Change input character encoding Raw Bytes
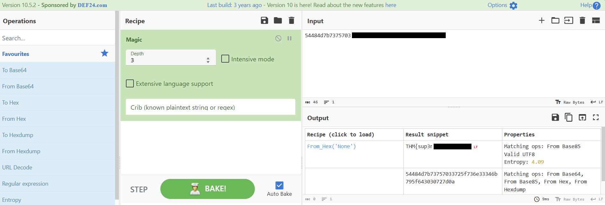 (570, 102)
